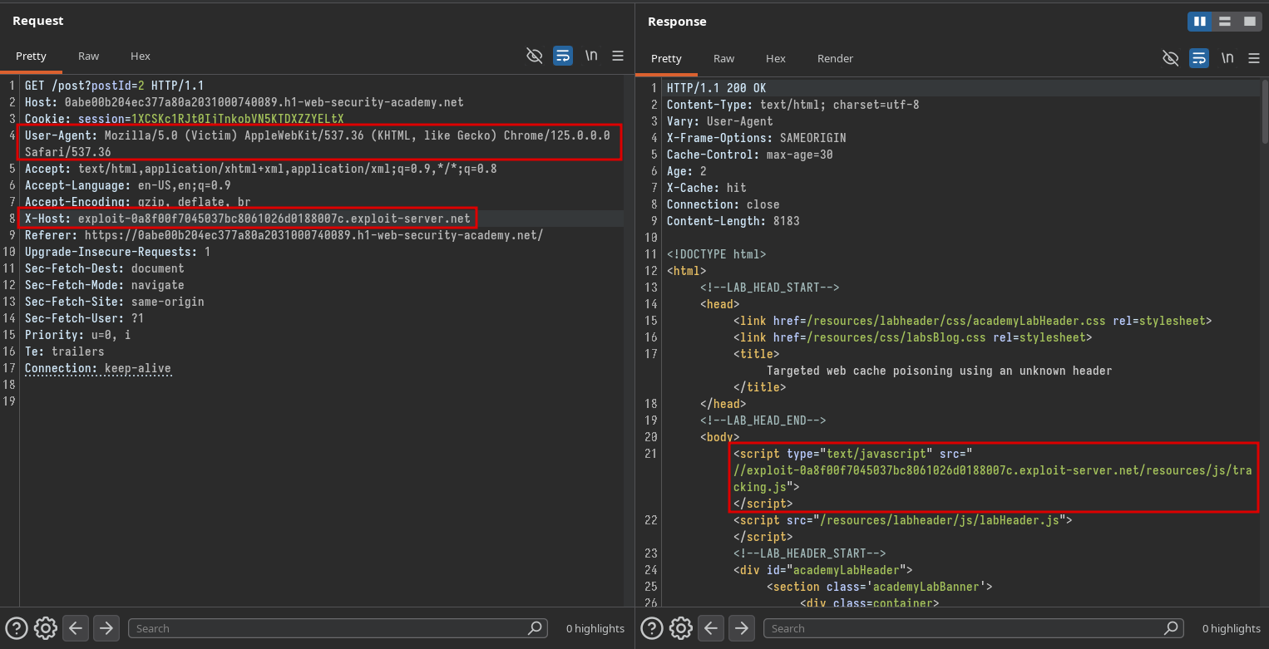Open the Render tab in Response panel
This screenshot has width=1269, height=649.
click(x=835, y=58)
